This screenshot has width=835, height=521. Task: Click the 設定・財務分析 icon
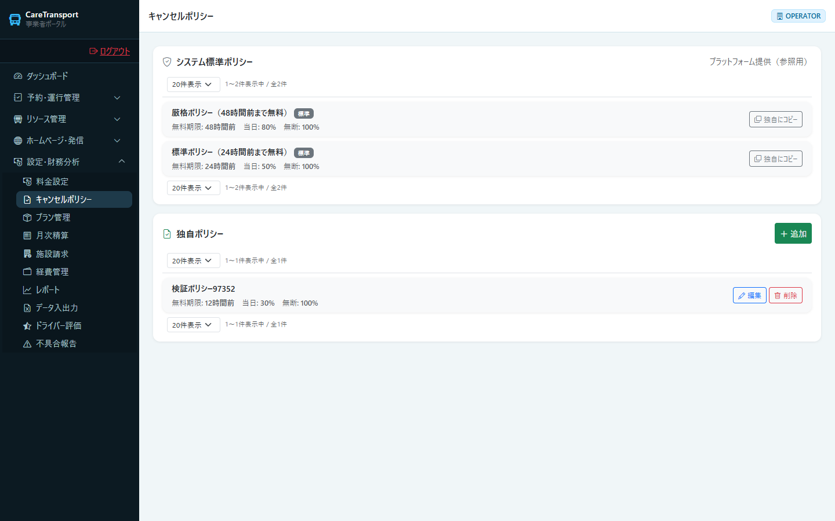tap(18, 162)
